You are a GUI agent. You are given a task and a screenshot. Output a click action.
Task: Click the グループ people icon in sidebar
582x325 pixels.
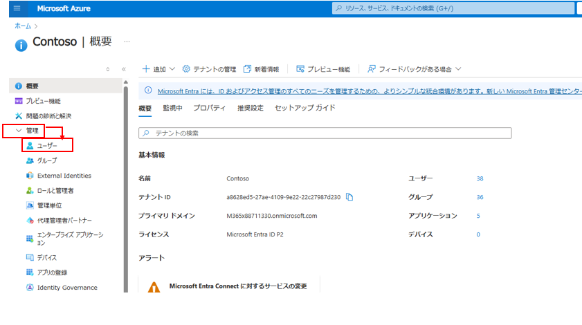(x=30, y=160)
